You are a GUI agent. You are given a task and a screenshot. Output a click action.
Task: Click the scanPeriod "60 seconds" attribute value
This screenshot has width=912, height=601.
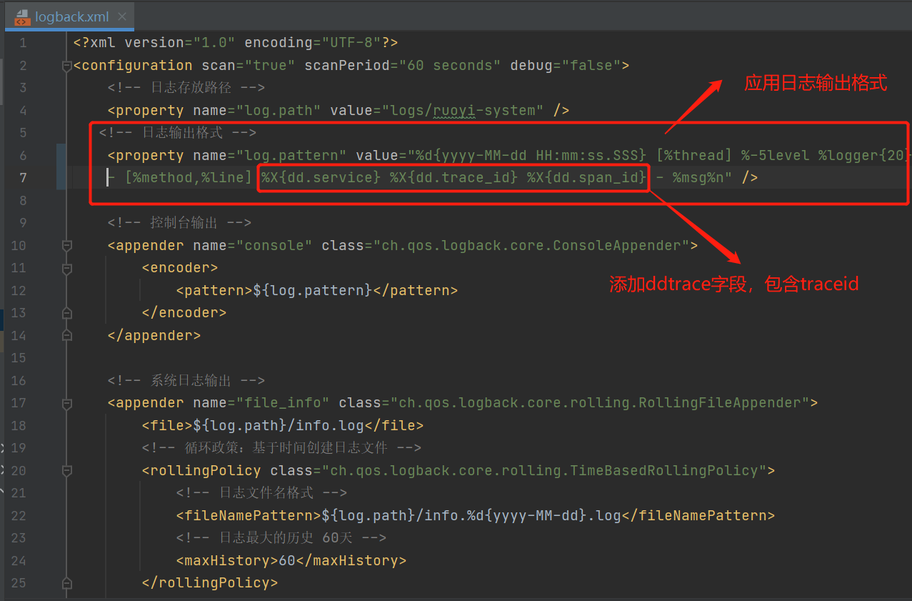pos(450,66)
